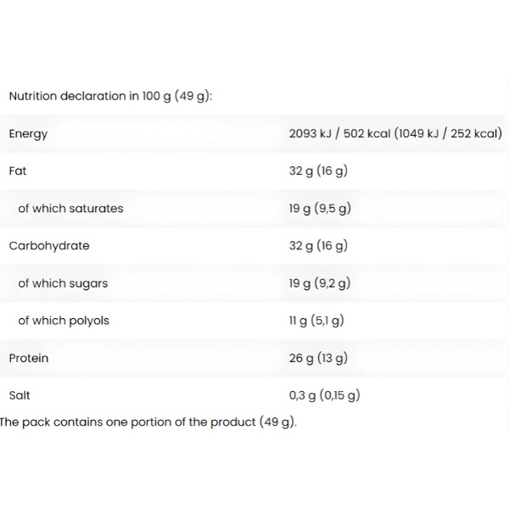Click '(49 g)' in the nutrition declaration heading
The height and width of the screenshot is (509, 509).
[193, 96]
